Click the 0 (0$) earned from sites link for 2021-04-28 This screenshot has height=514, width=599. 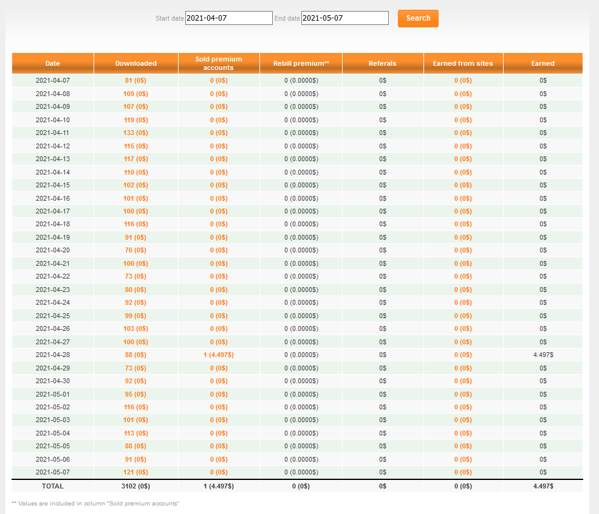click(x=463, y=355)
